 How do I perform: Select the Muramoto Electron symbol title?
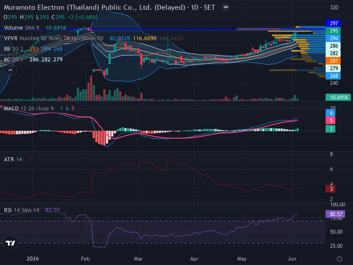click(109, 8)
